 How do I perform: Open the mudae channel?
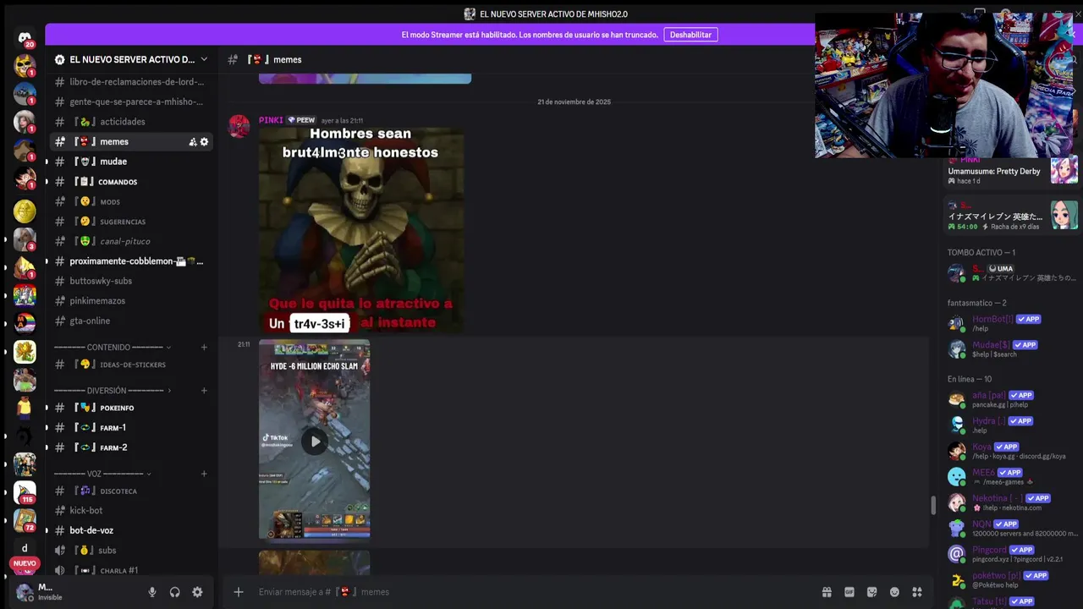click(131, 162)
